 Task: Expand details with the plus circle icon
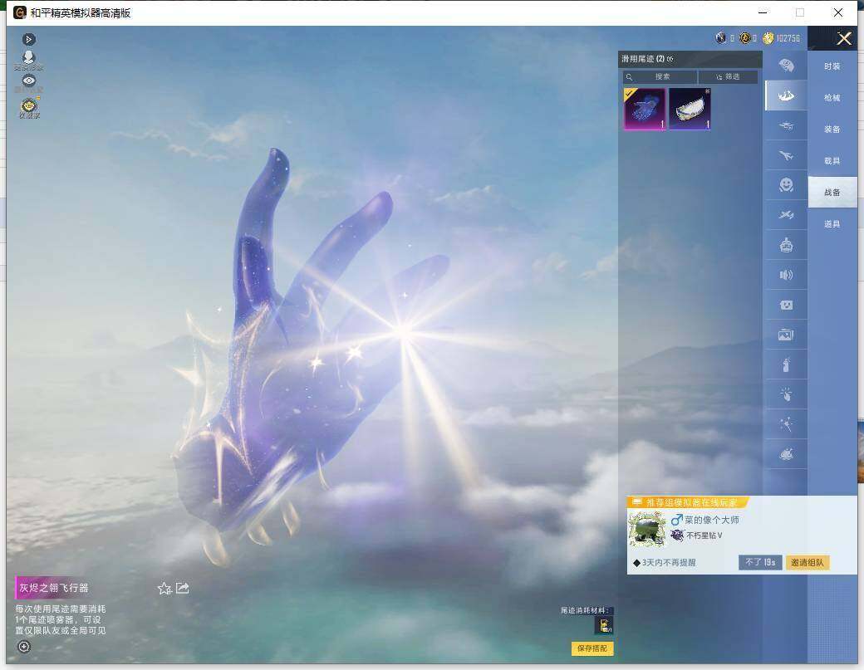point(24,647)
